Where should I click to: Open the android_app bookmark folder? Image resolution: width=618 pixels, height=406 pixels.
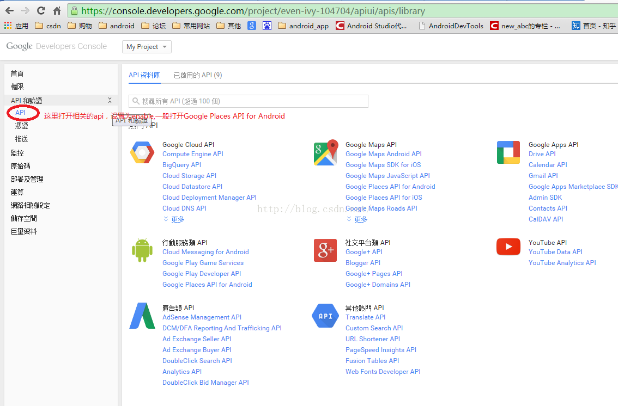[303, 26]
